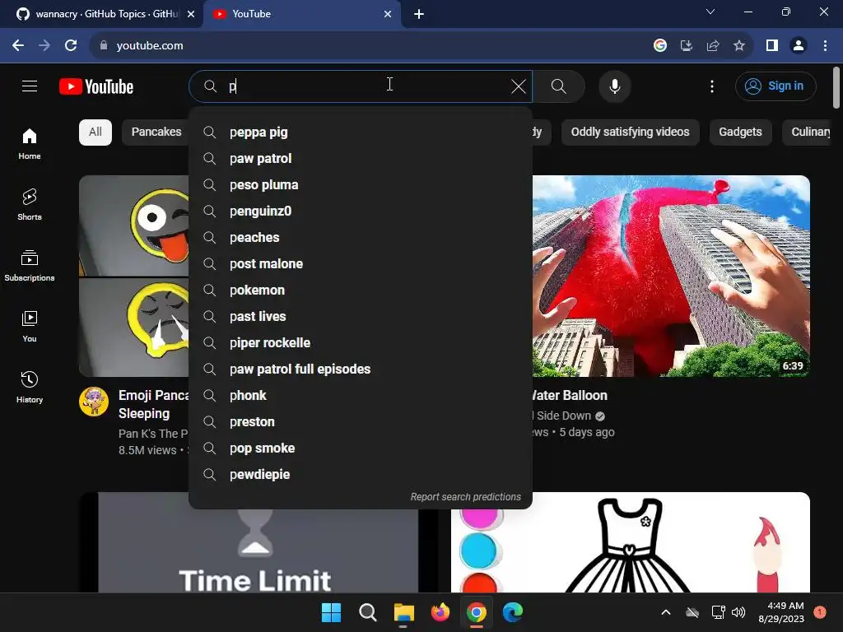Image resolution: width=843 pixels, height=632 pixels.
Task: Close the wannacry GitHub tab
Action: tap(191, 14)
